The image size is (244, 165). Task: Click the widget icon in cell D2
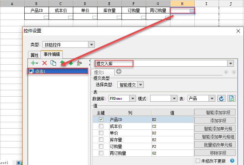(x=95, y=18)
